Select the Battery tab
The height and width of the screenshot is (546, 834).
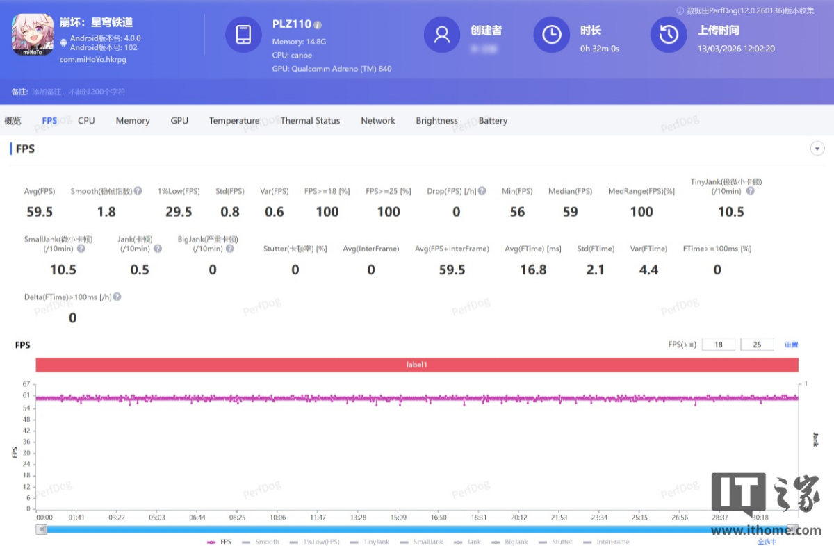pyautogui.click(x=493, y=121)
